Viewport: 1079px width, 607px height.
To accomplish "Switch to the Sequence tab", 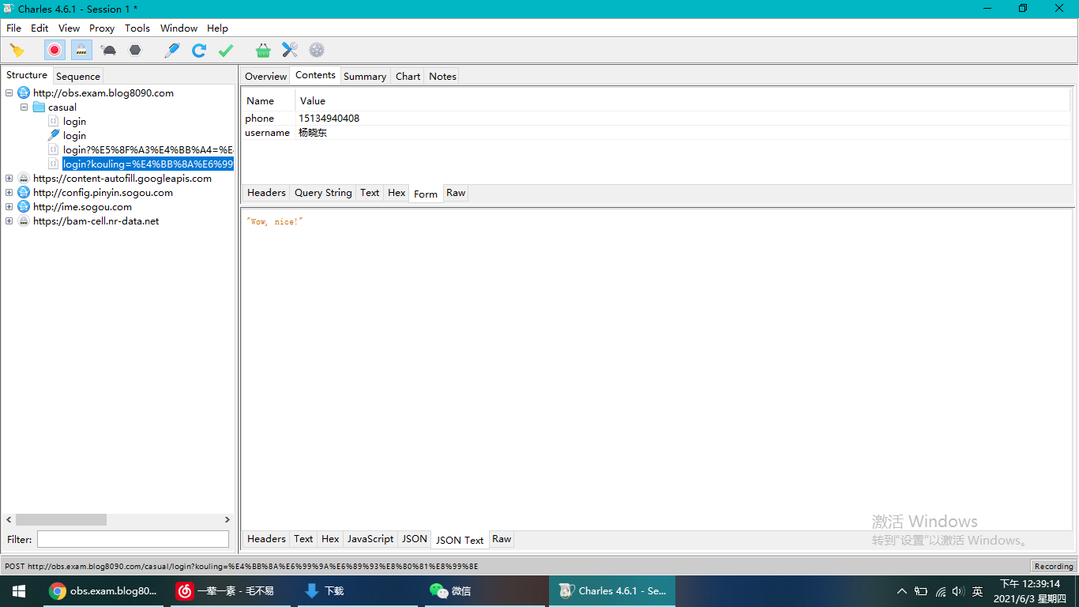I will pyautogui.click(x=78, y=77).
